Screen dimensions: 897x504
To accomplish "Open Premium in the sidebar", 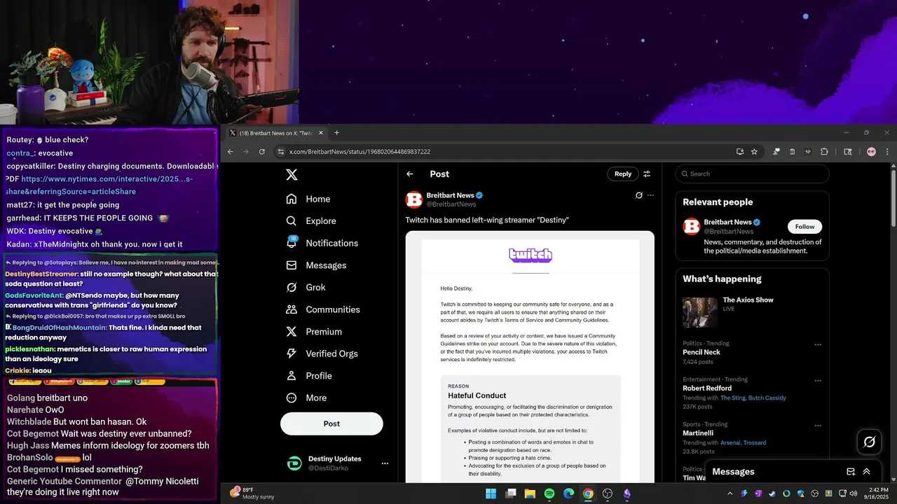I will coord(314,332).
